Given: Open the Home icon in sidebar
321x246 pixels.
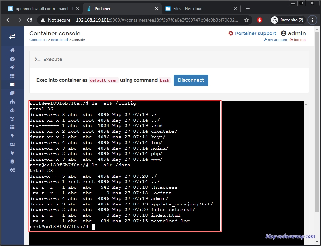Looking at the screenshot, I should pos(12,50).
